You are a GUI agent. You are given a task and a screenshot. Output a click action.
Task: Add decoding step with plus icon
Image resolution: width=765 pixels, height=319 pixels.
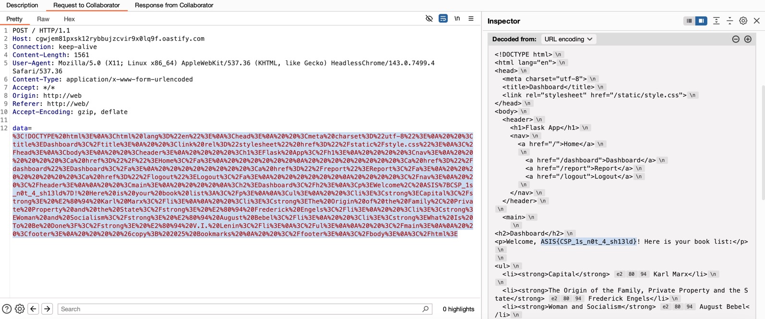tap(748, 39)
